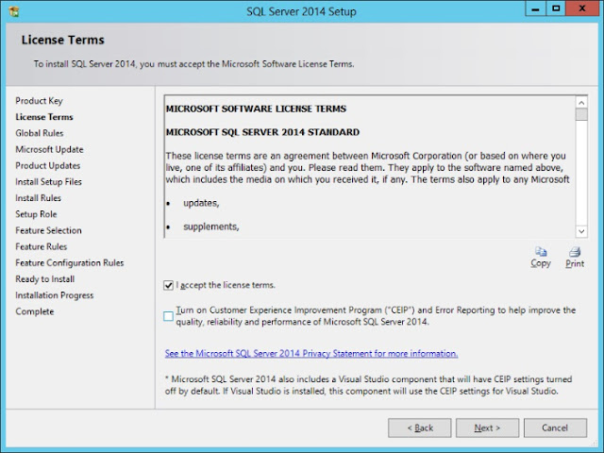The image size is (604, 453).
Task: Click the Install Rules step
Action: point(38,198)
